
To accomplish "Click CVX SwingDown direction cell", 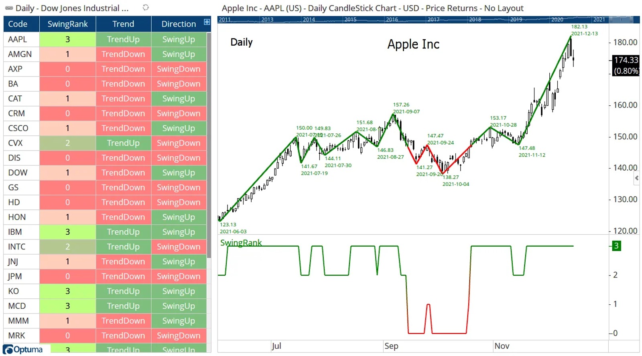I will coord(179,143).
